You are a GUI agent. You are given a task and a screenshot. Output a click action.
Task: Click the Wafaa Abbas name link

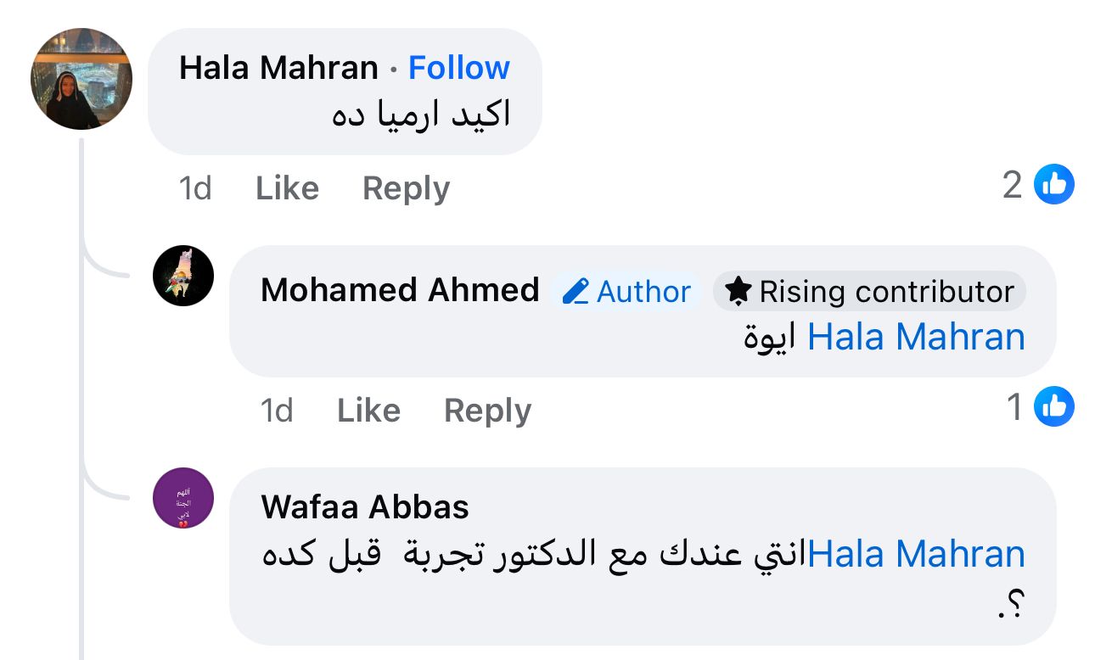(365, 507)
